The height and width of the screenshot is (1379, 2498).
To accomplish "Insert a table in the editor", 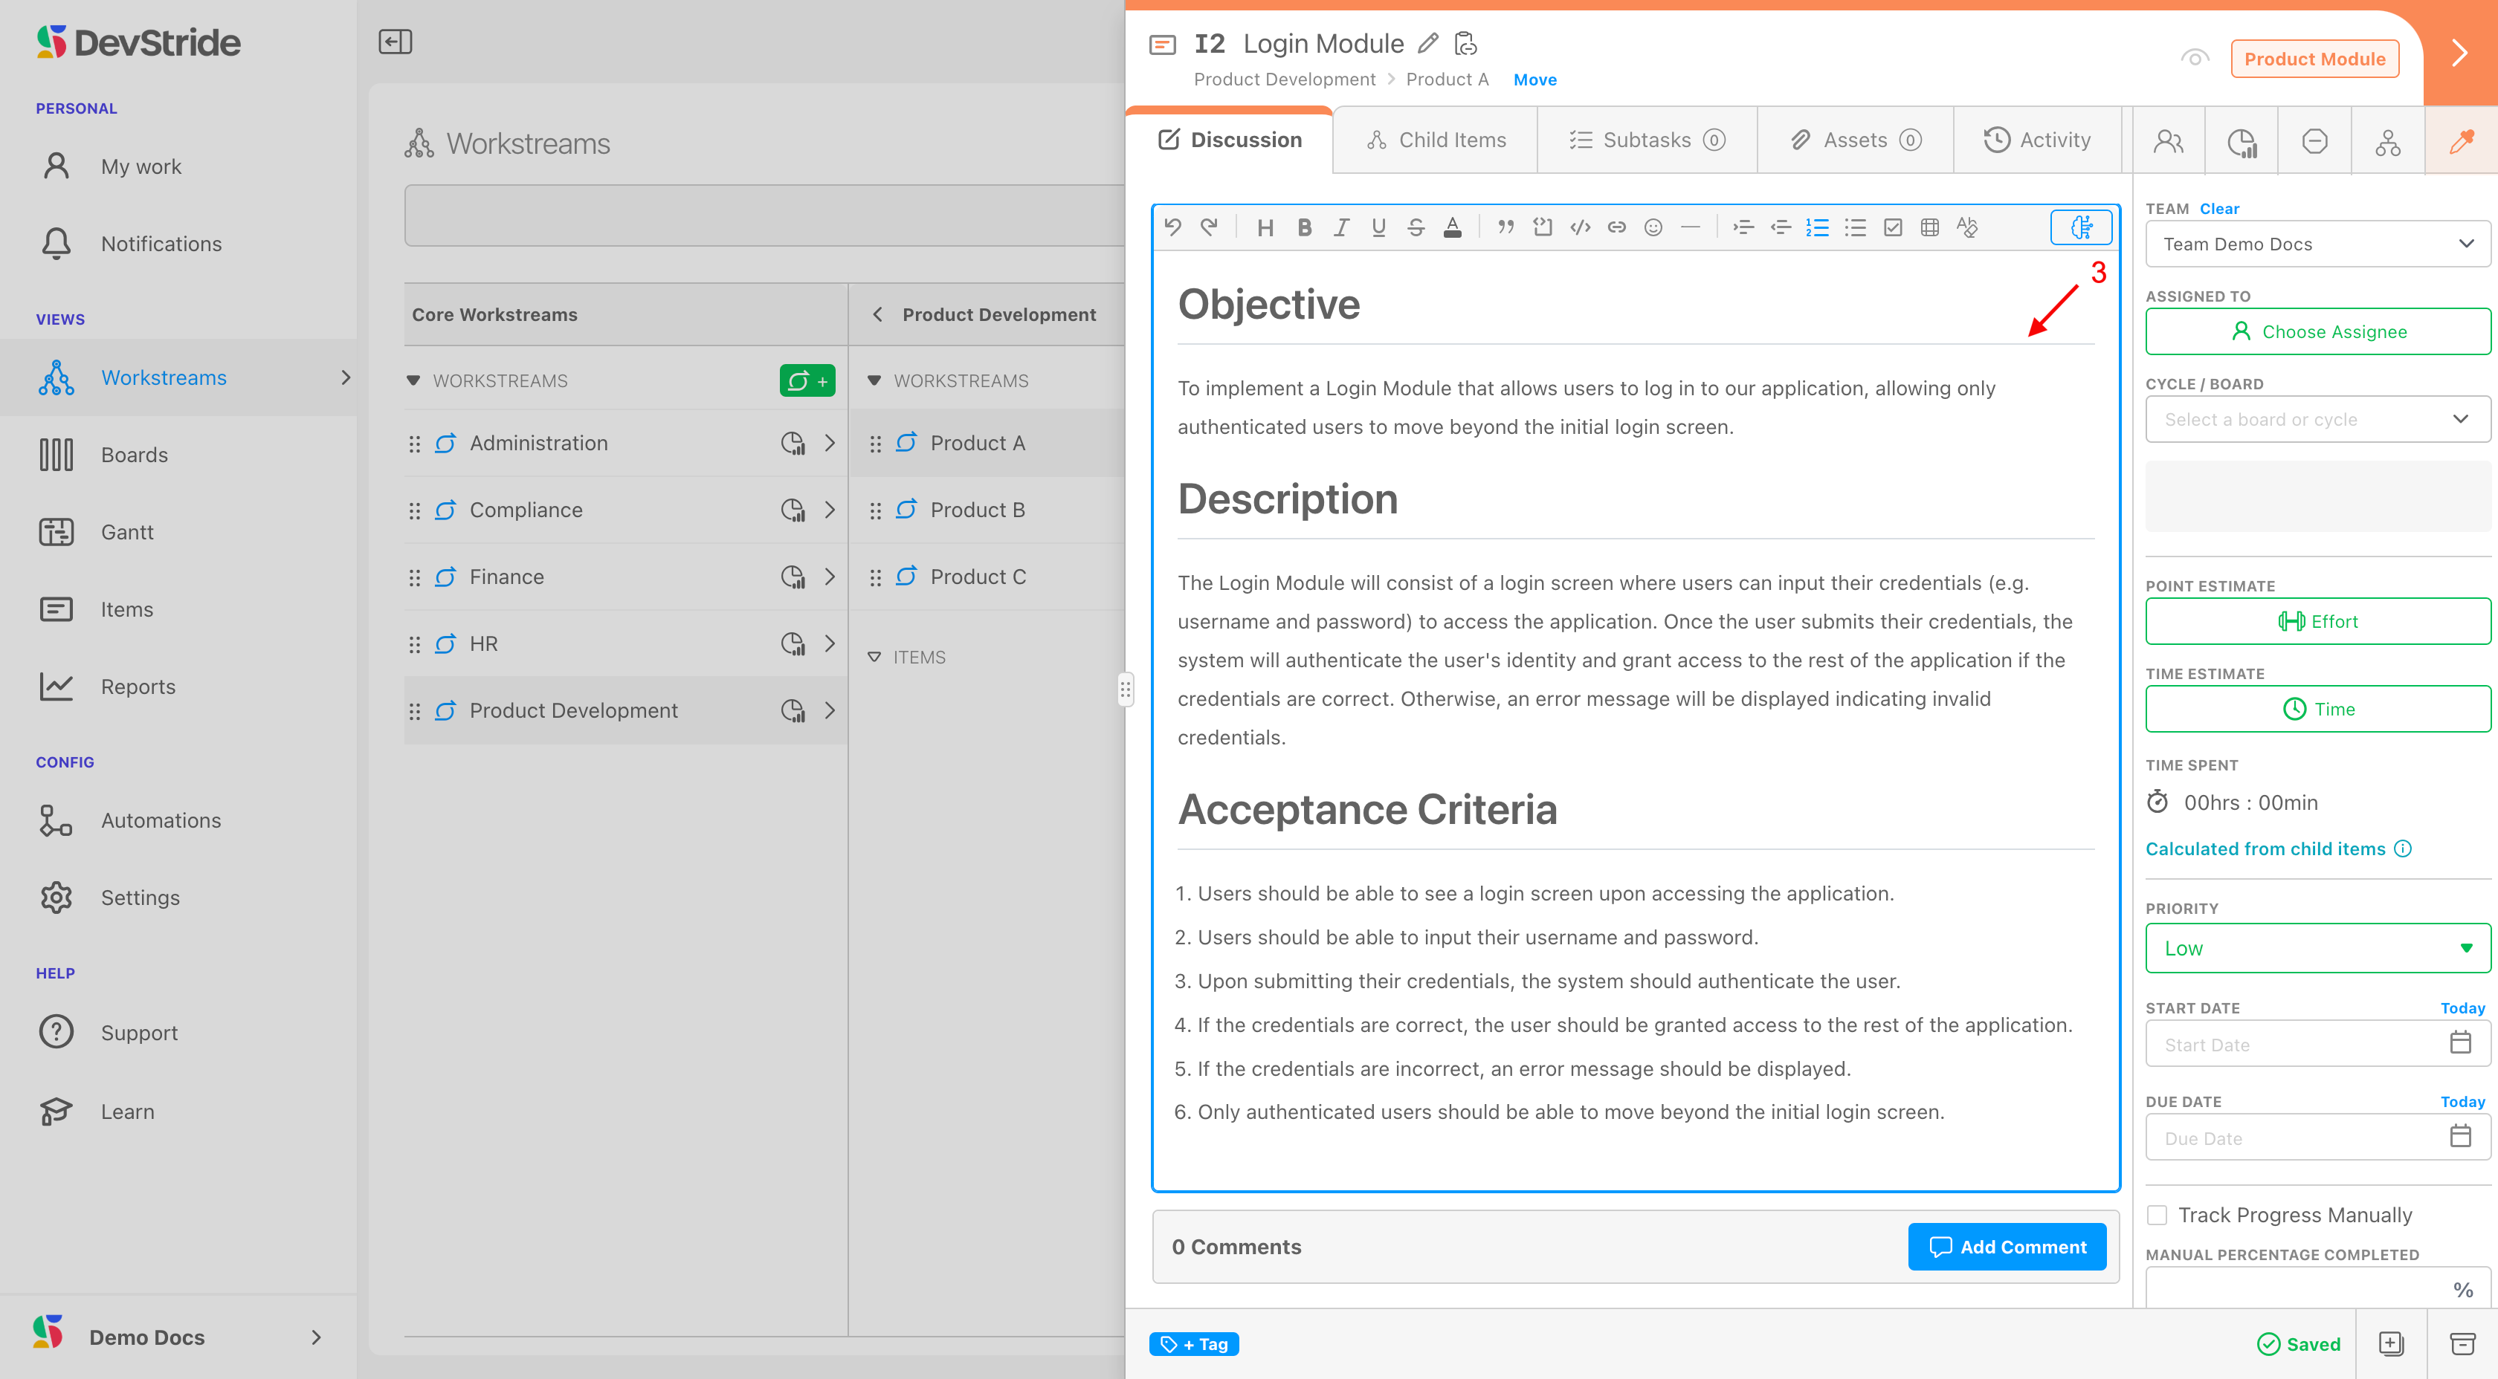I will (1930, 228).
